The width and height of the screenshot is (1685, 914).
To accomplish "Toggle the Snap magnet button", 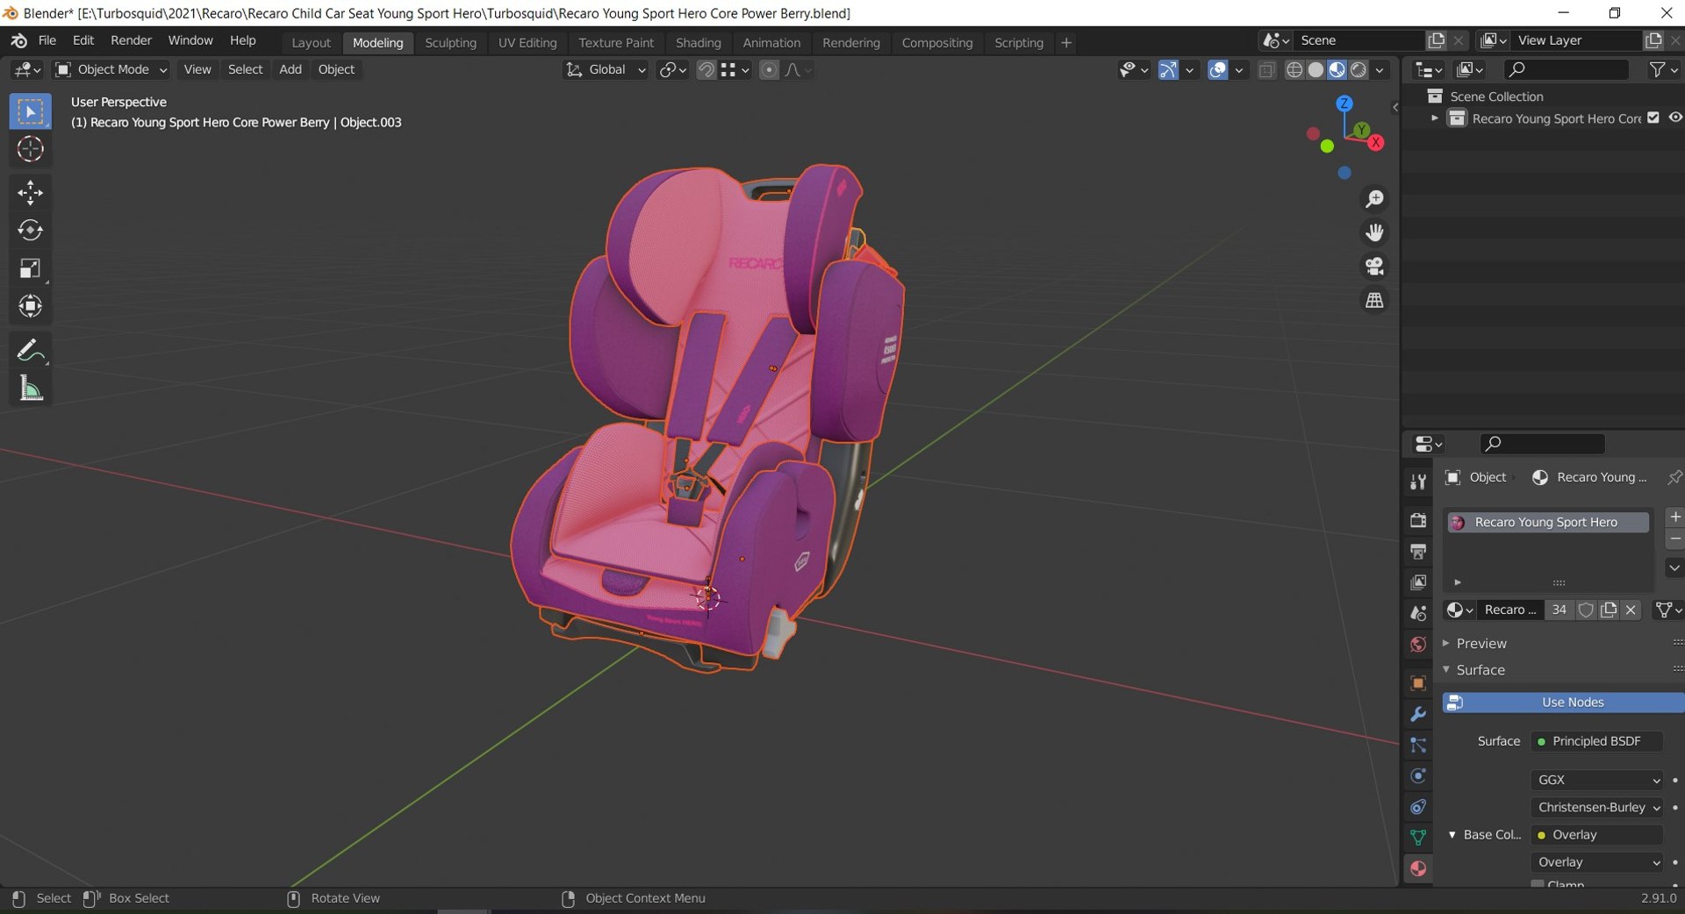I will tap(706, 70).
